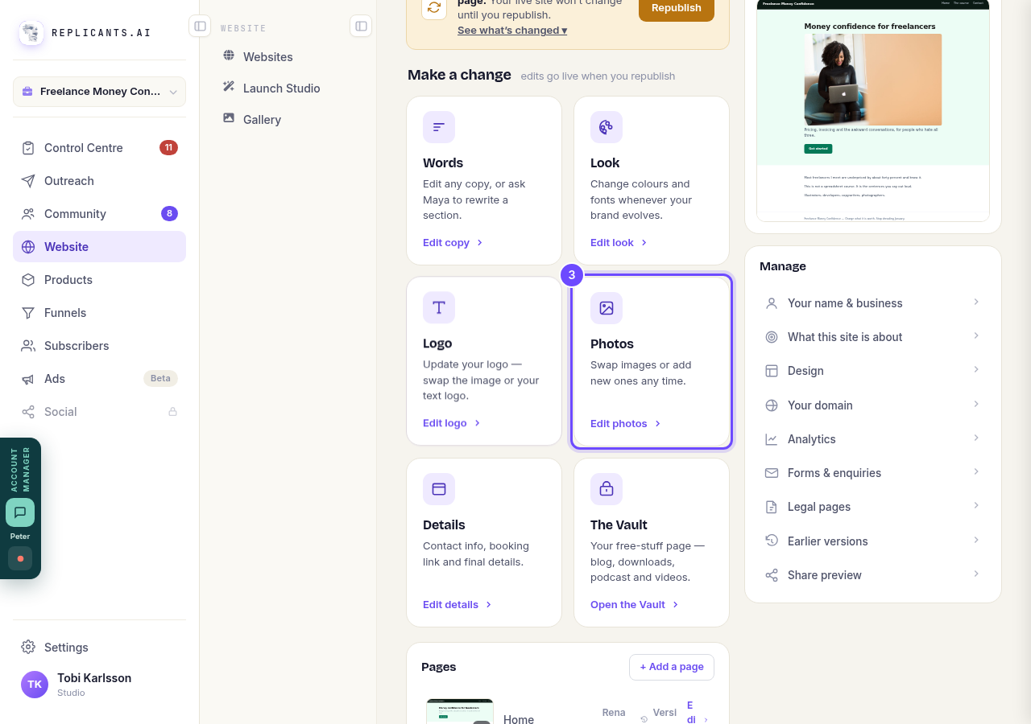
Task: Click the refresh icon in republish banner
Action: click(434, 7)
